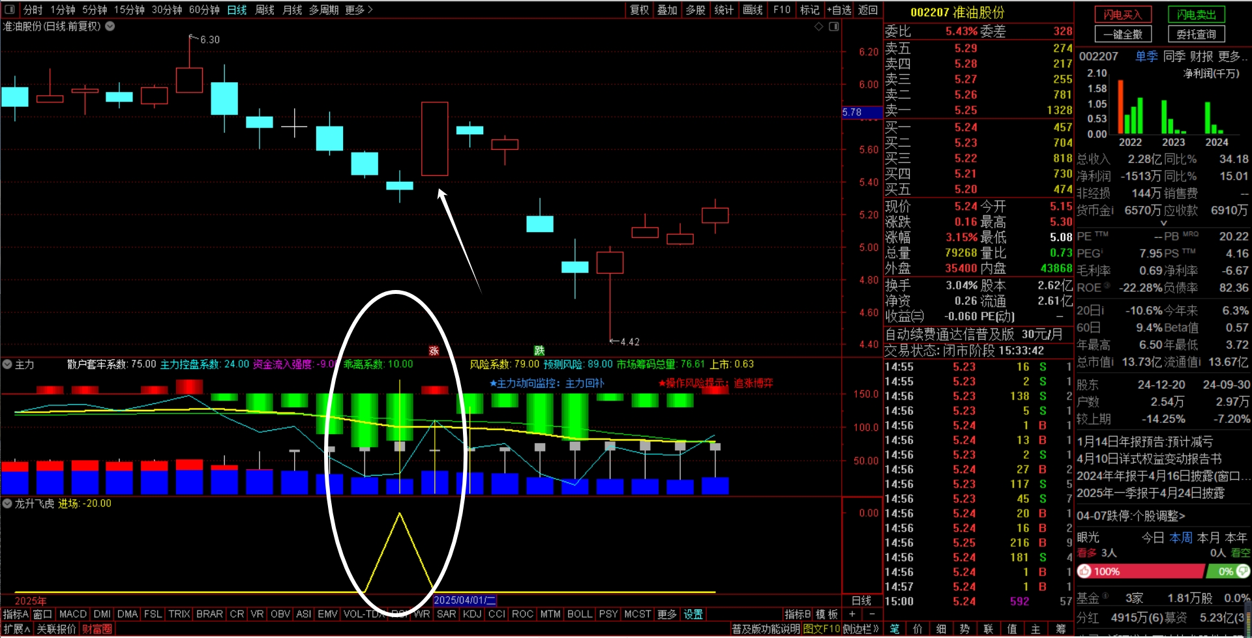This screenshot has height=638, width=1252.
Task: Open the chart title dropdown beside 准油股份
Action: point(110,27)
